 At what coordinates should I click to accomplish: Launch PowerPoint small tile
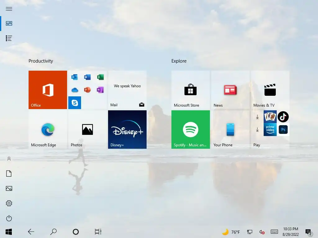tap(87, 90)
